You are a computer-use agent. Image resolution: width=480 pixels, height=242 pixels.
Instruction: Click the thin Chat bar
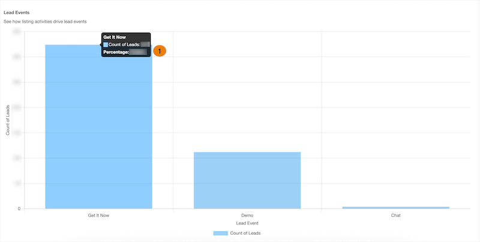(x=396, y=208)
